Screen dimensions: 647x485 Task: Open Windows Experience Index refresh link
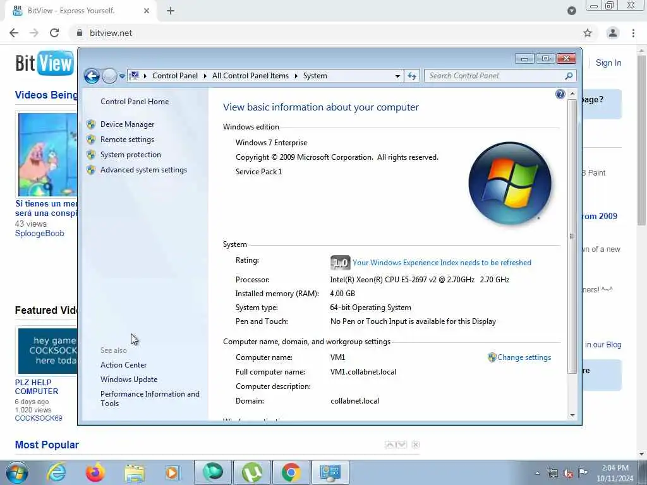tap(442, 263)
